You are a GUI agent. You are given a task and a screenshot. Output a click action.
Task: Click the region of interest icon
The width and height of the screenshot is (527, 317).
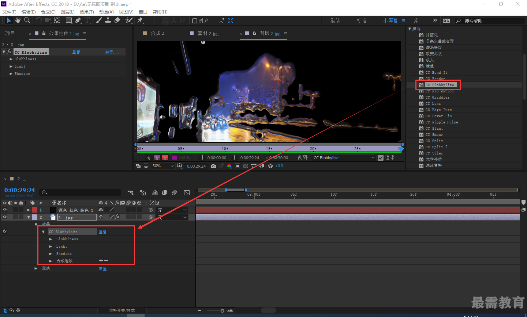pyautogui.click(x=238, y=166)
